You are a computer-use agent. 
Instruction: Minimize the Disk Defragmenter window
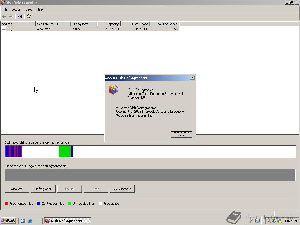point(287,2)
